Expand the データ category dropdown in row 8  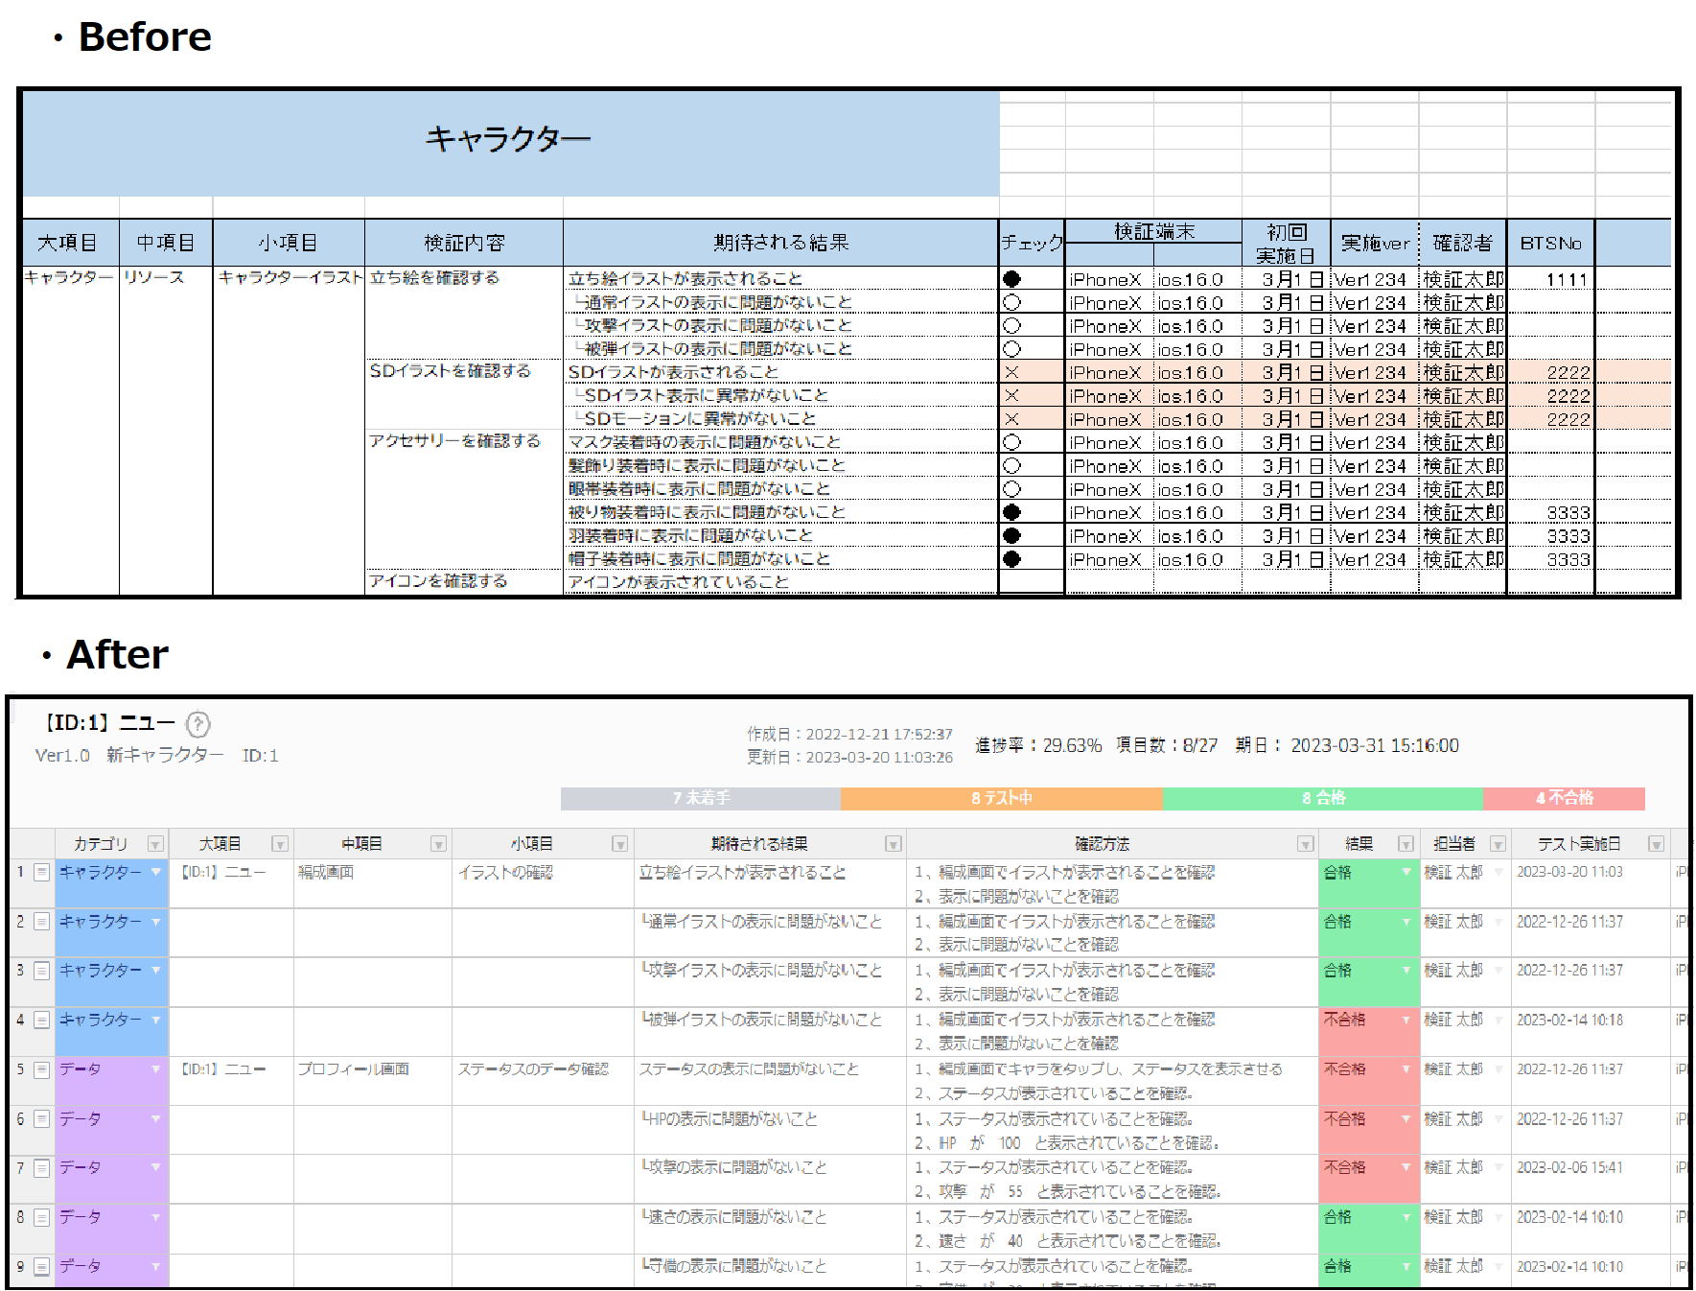[x=155, y=1217]
